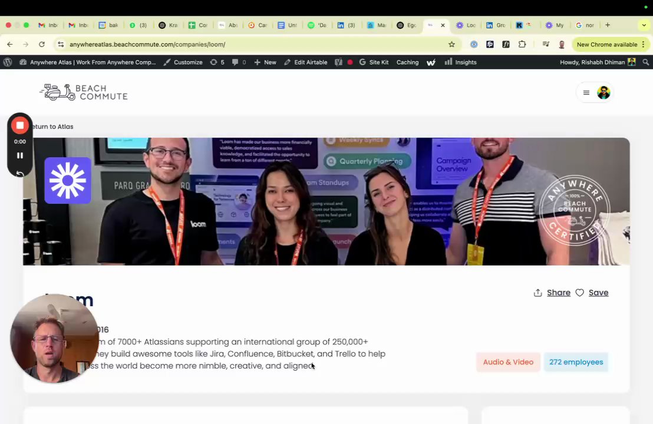Switch to the first Gmail Inbox tab
The width and height of the screenshot is (653, 424).
(48, 25)
